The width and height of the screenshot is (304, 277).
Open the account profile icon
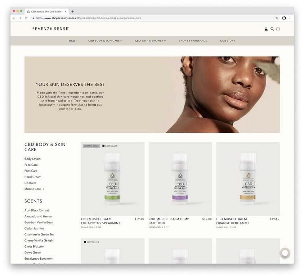[x=266, y=29]
